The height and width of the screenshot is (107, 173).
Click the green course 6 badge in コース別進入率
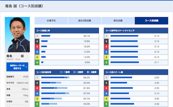pyautogui.click(x=37, y=62)
